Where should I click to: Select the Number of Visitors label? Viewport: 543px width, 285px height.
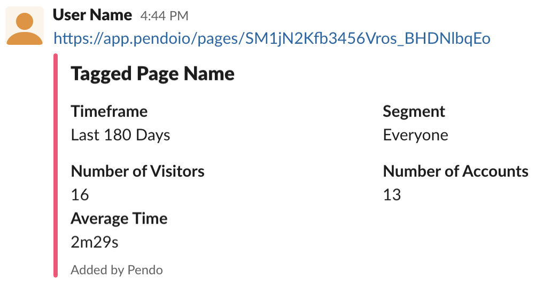tap(137, 171)
